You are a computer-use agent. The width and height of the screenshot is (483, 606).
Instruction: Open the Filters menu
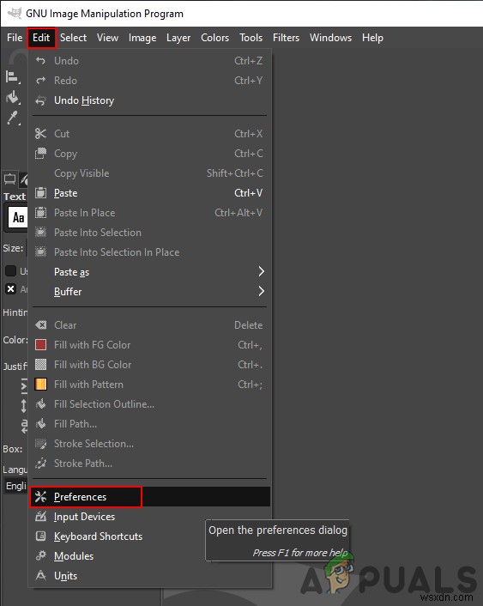point(286,38)
